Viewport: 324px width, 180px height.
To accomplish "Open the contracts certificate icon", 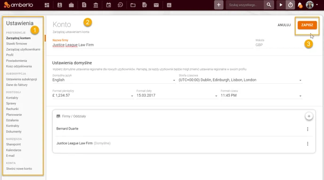I will click(x=145, y=5).
